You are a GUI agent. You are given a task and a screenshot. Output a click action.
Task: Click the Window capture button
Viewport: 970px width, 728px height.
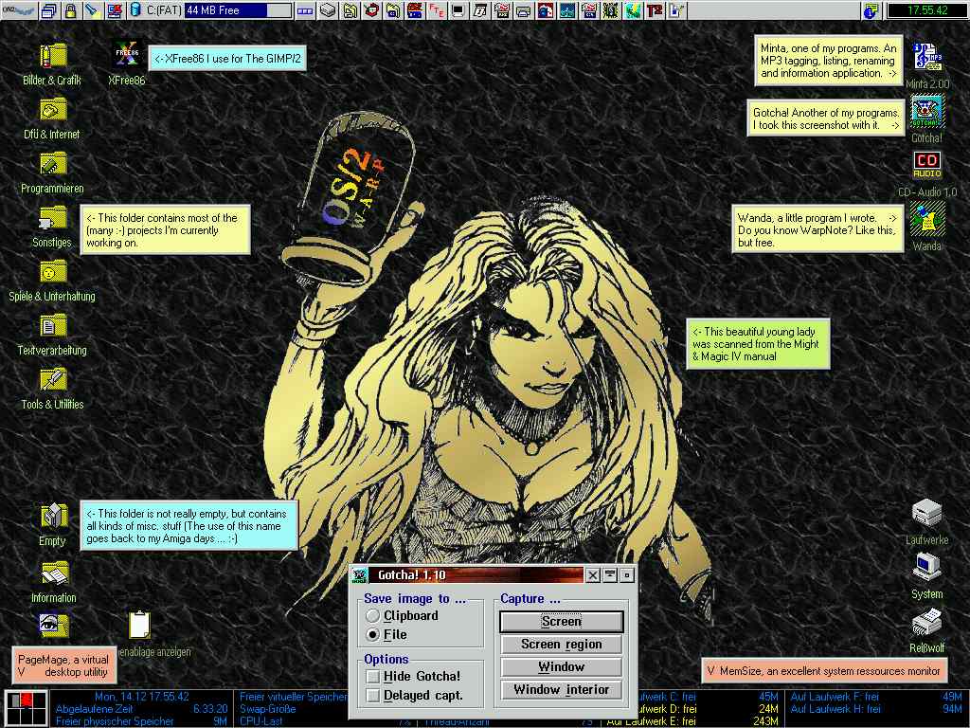pos(561,667)
